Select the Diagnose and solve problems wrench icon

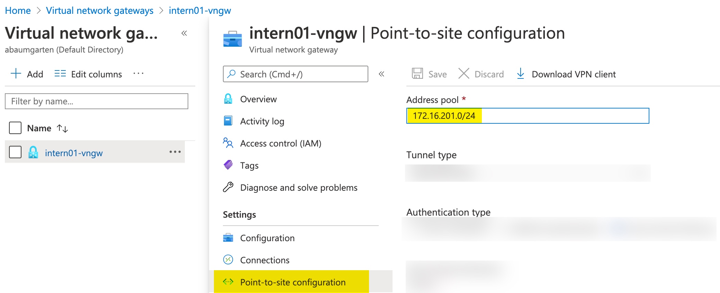228,187
